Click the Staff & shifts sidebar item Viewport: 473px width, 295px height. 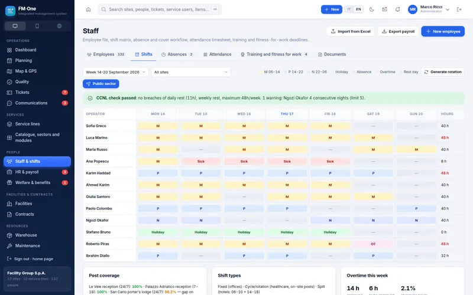37,161
